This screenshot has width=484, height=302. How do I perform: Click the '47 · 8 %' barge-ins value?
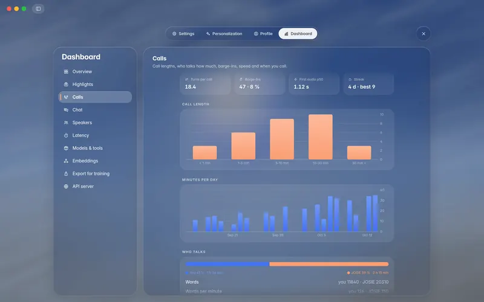point(249,87)
